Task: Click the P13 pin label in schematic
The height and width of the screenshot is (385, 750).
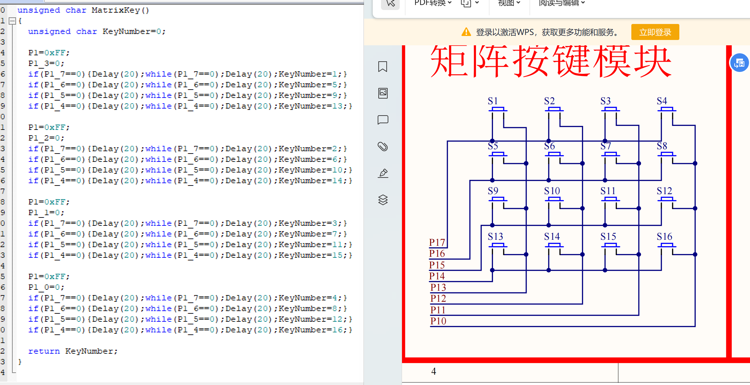Action: point(438,287)
